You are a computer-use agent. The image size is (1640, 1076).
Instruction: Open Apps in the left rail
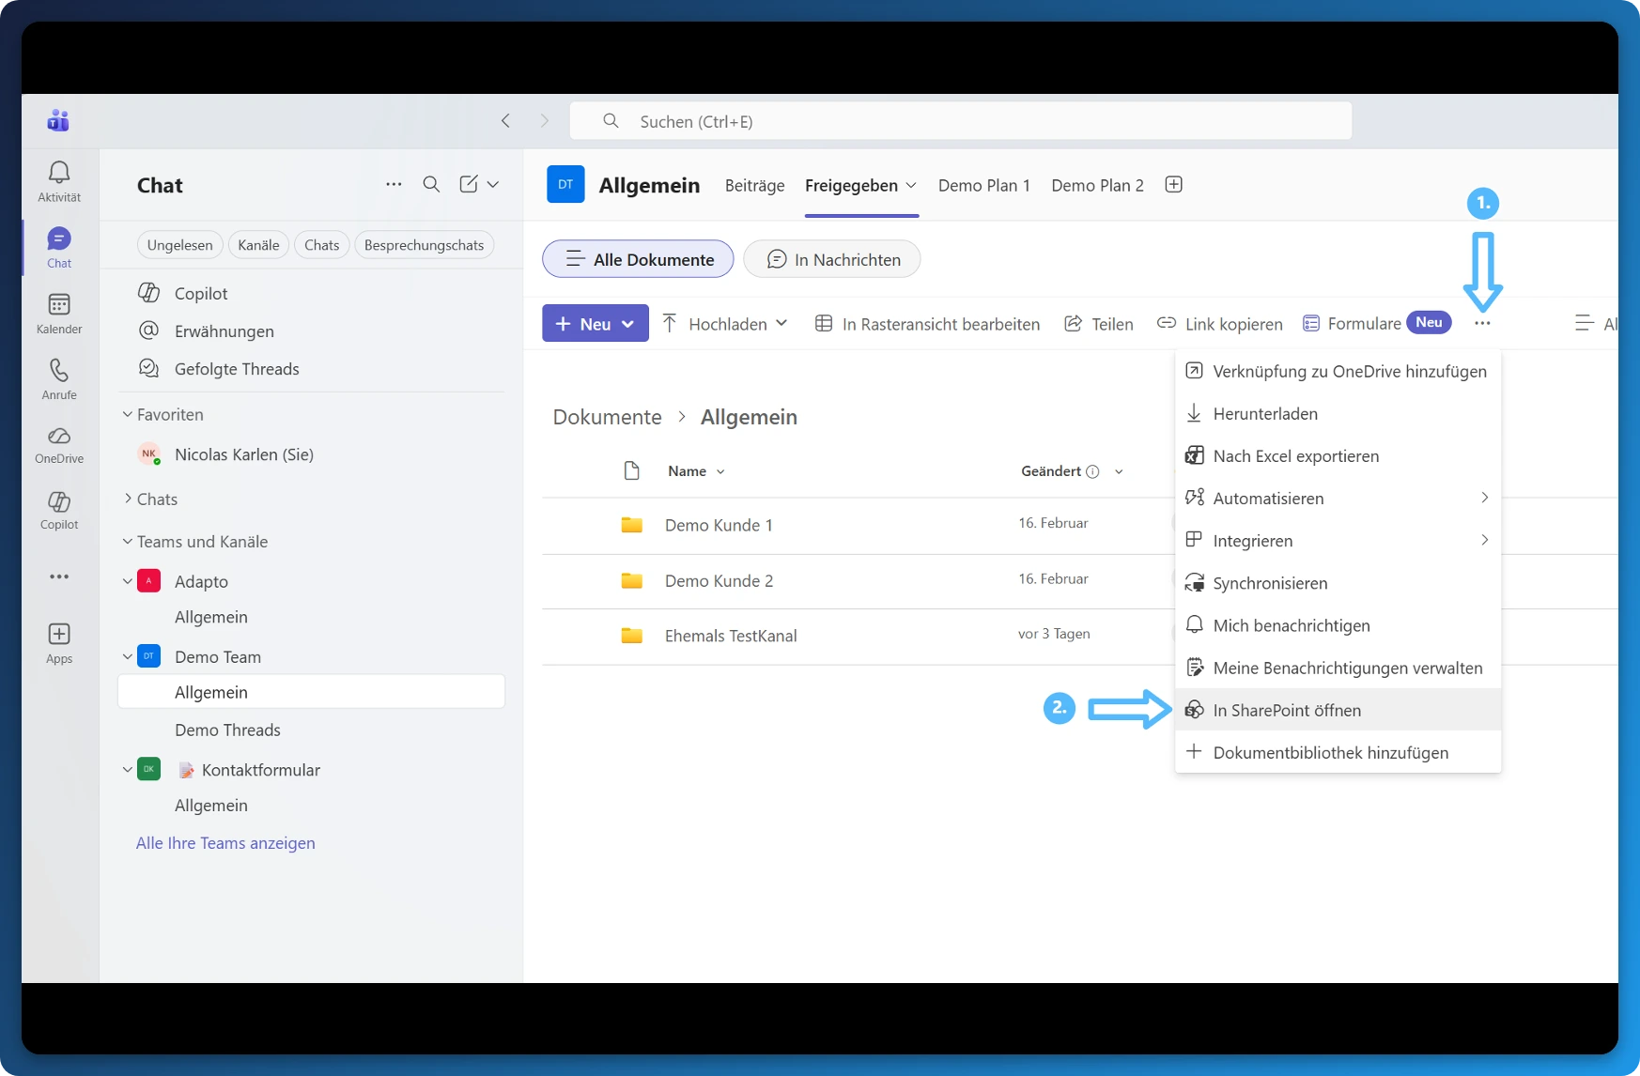[x=59, y=643]
